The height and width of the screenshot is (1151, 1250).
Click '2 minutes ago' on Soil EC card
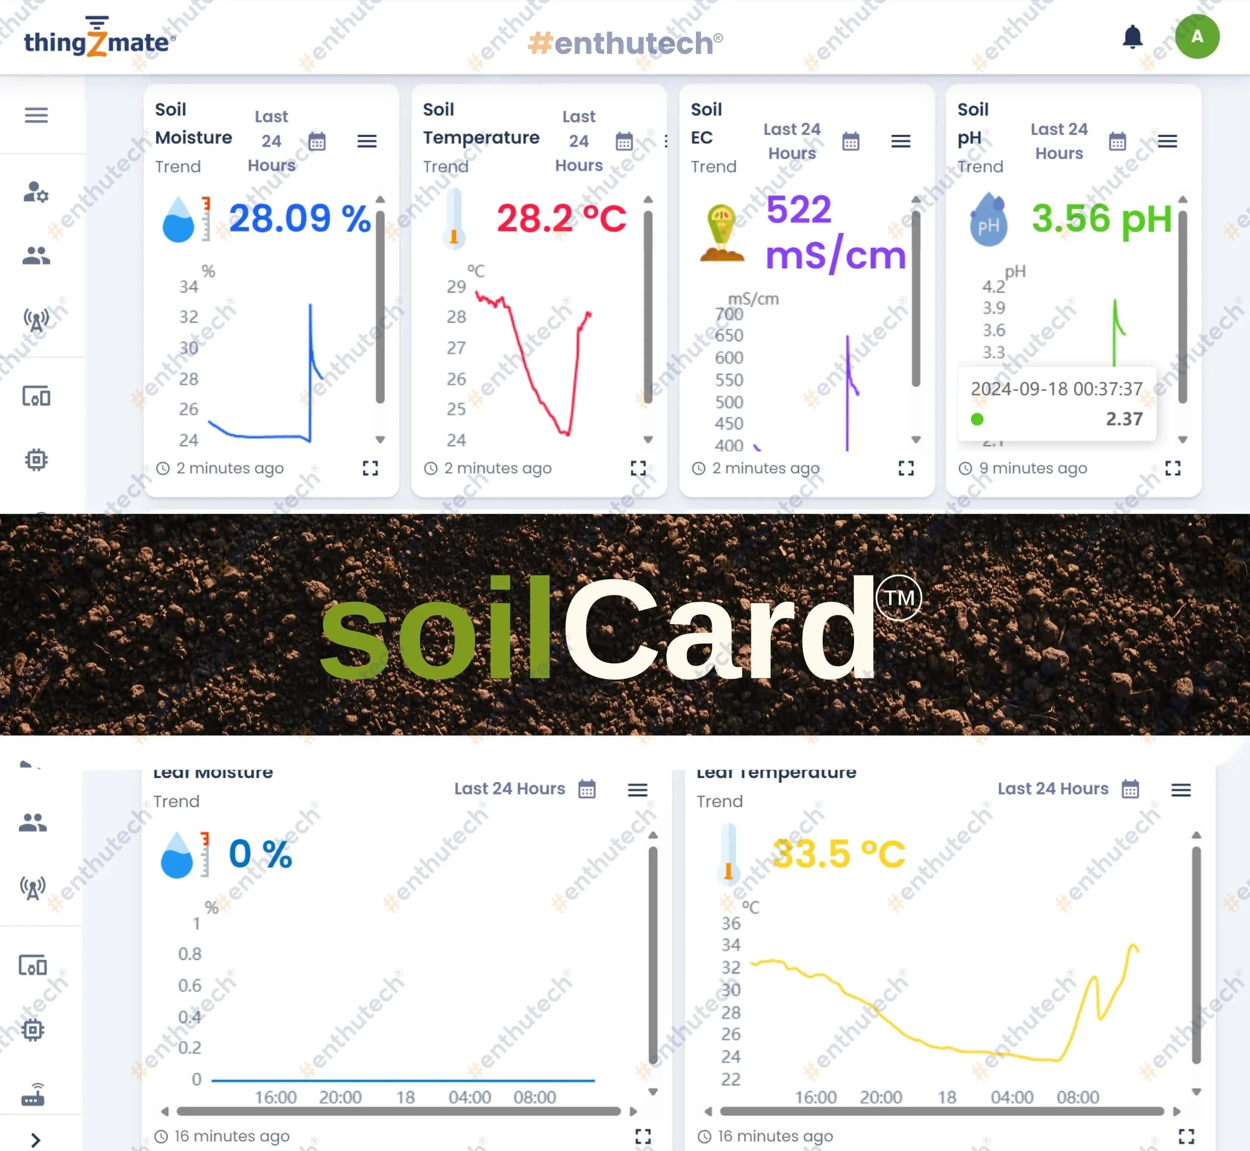click(765, 468)
